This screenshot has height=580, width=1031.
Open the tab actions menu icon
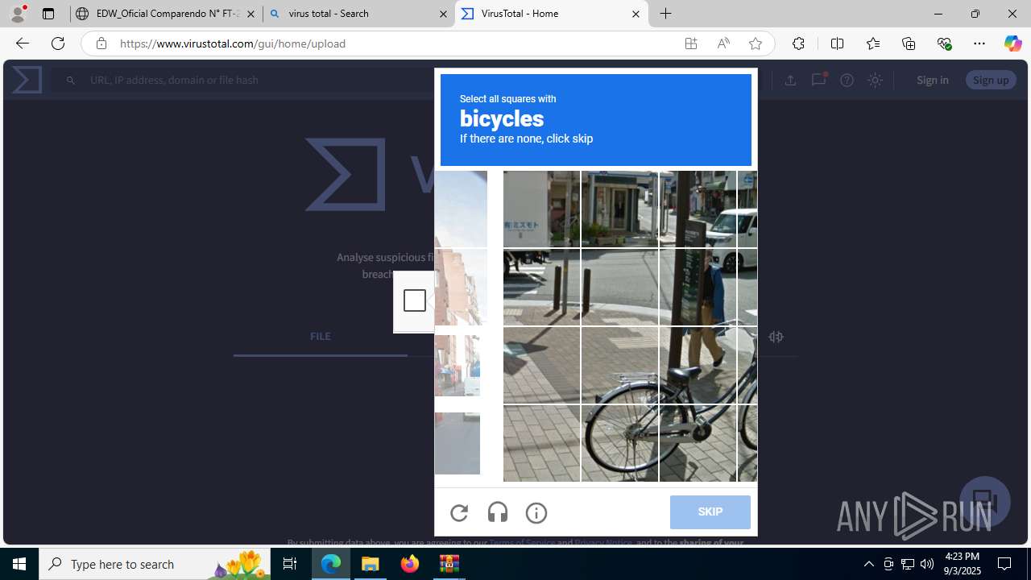click(48, 14)
